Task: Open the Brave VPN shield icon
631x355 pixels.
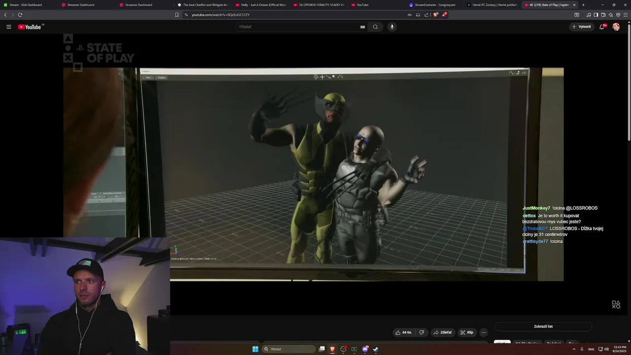Action: [618, 15]
